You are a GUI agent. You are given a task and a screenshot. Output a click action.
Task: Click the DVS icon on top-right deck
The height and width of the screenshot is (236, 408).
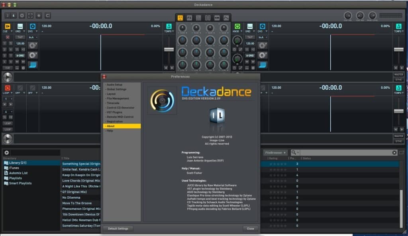pyautogui.click(x=262, y=26)
